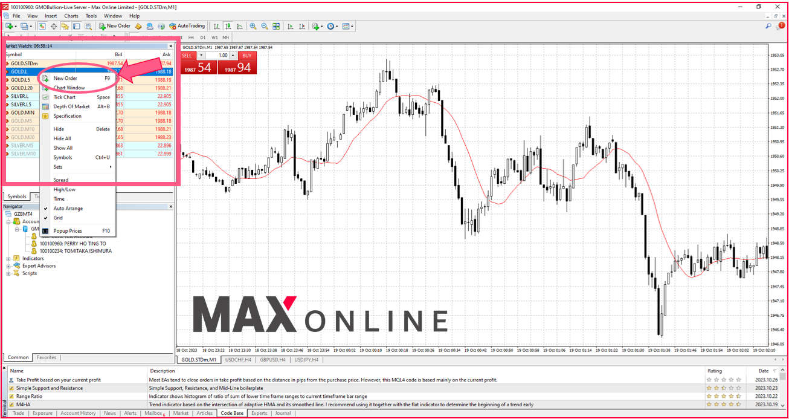Toggle Spread column in context menu
Image resolution: width=789 pixels, height=419 pixels.
(x=61, y=180)
